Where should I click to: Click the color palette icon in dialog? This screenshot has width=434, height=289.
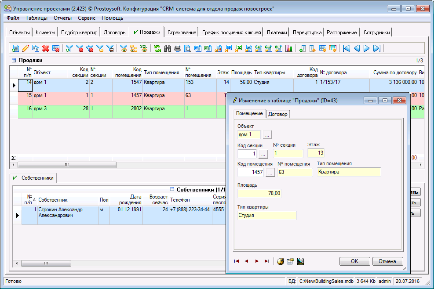[x=280, y=261]
